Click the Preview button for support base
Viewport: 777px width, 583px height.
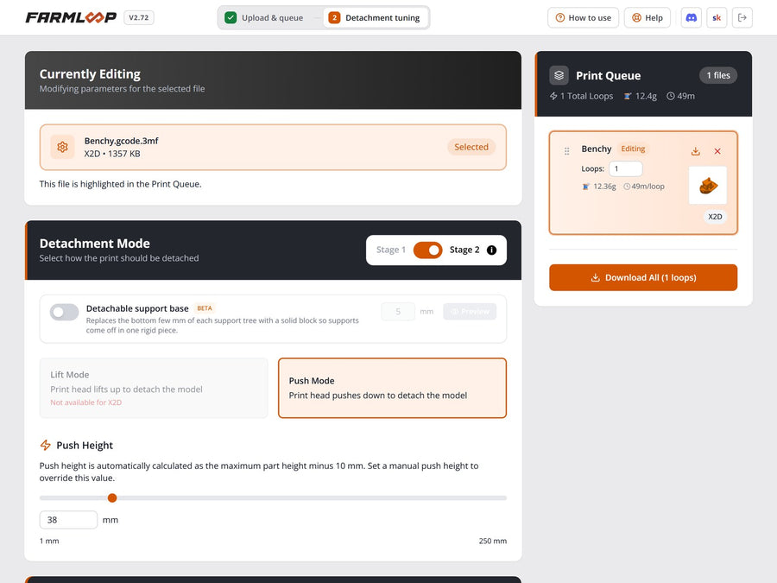pyautogui.click(x=470, y=311)
